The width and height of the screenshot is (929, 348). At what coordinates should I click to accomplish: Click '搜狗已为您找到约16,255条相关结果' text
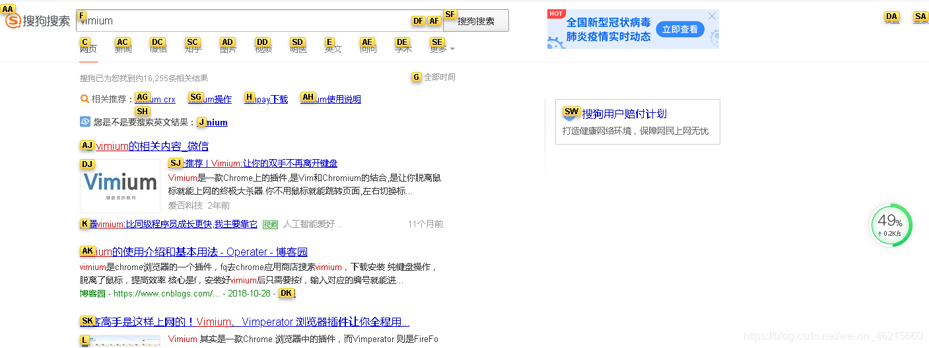pos(144,78)
